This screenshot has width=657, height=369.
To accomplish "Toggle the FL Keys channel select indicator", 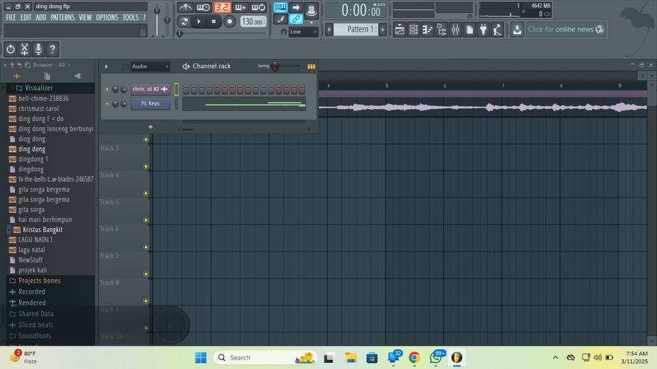I will click(x=177, y=103).
